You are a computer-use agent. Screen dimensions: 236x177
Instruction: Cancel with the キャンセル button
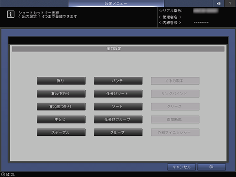click(181, 167)
